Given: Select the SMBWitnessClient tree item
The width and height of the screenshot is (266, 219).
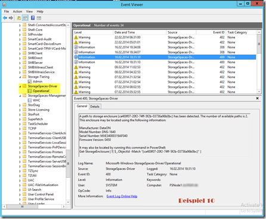Looking at the screenshot, I should (x=41, y=67).
